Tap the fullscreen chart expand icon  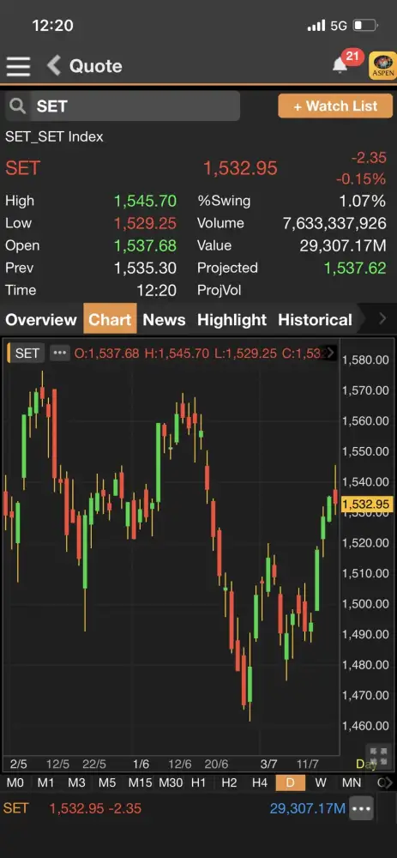[378, 757]
